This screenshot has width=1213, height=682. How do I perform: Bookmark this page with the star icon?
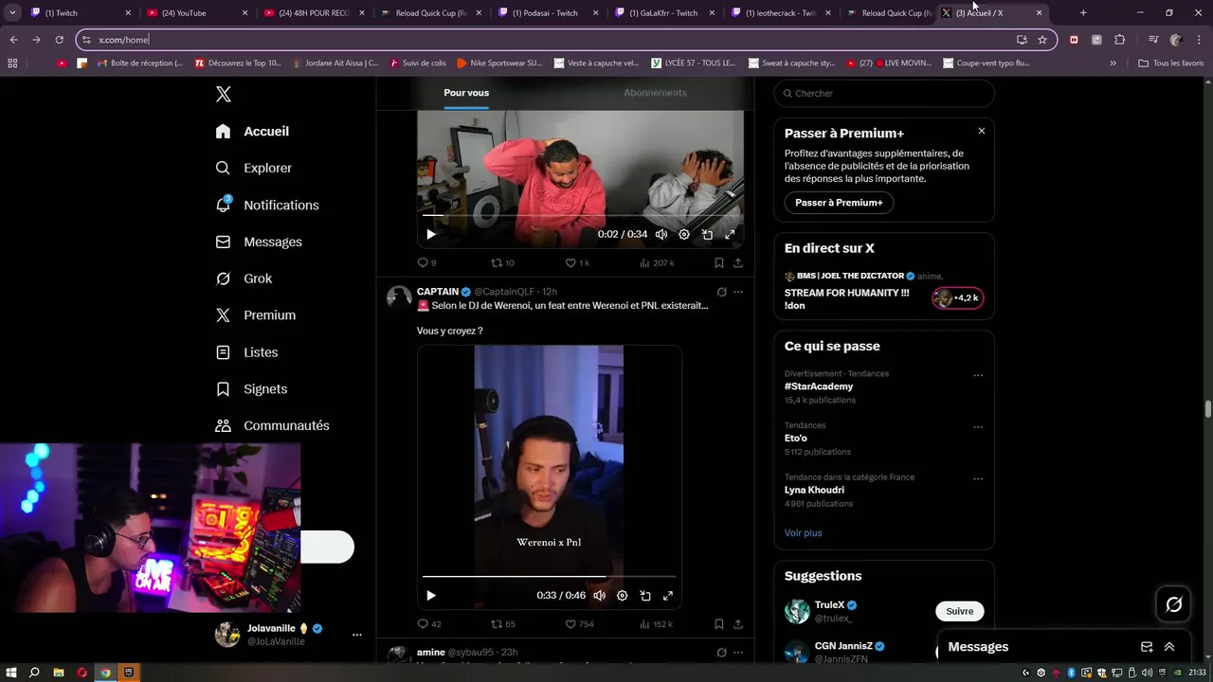1042,40
